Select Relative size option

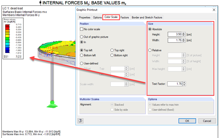[150, 50]
